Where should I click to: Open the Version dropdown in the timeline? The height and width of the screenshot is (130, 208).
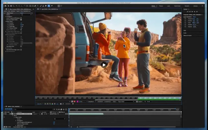tap(59, 119)
